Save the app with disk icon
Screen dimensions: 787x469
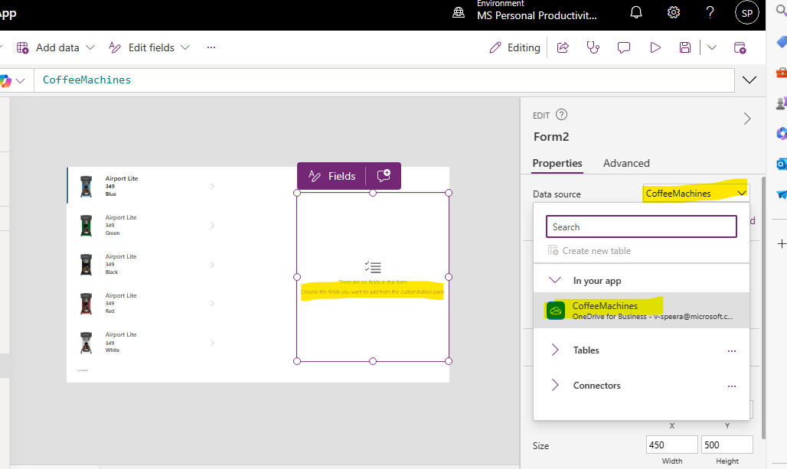[x=685, y=47]
